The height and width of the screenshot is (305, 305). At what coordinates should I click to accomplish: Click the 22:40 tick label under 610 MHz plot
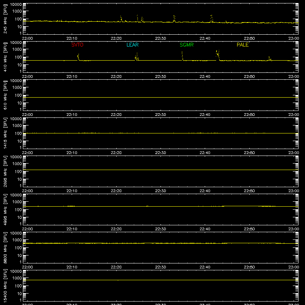pyautogui.click(x=205, y=115)
